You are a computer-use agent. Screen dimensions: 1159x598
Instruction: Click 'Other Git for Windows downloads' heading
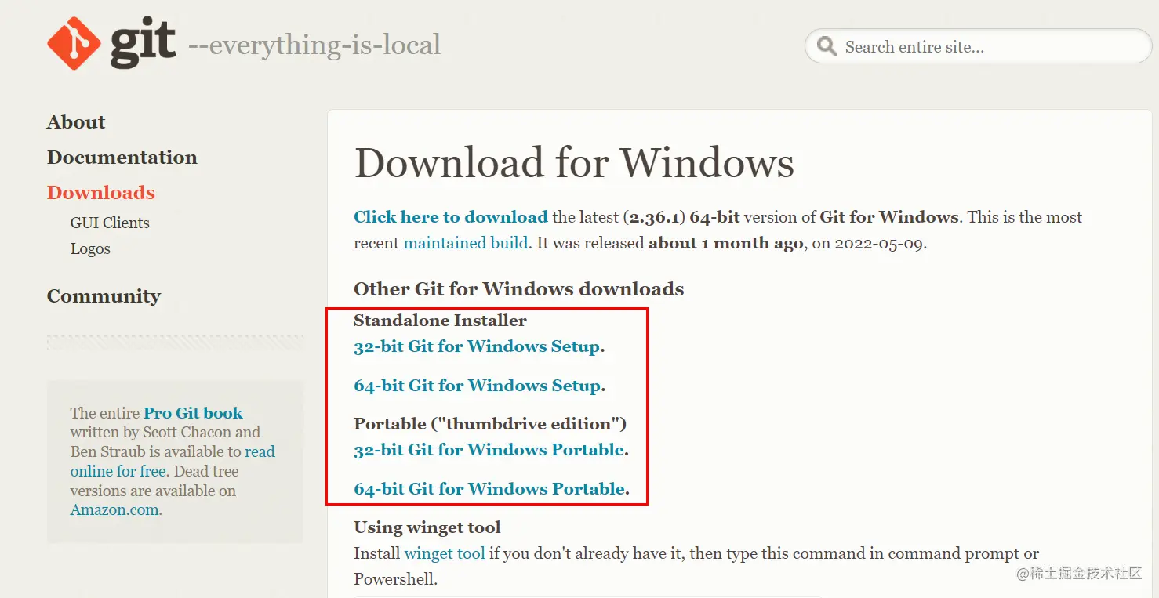point(519,289)
